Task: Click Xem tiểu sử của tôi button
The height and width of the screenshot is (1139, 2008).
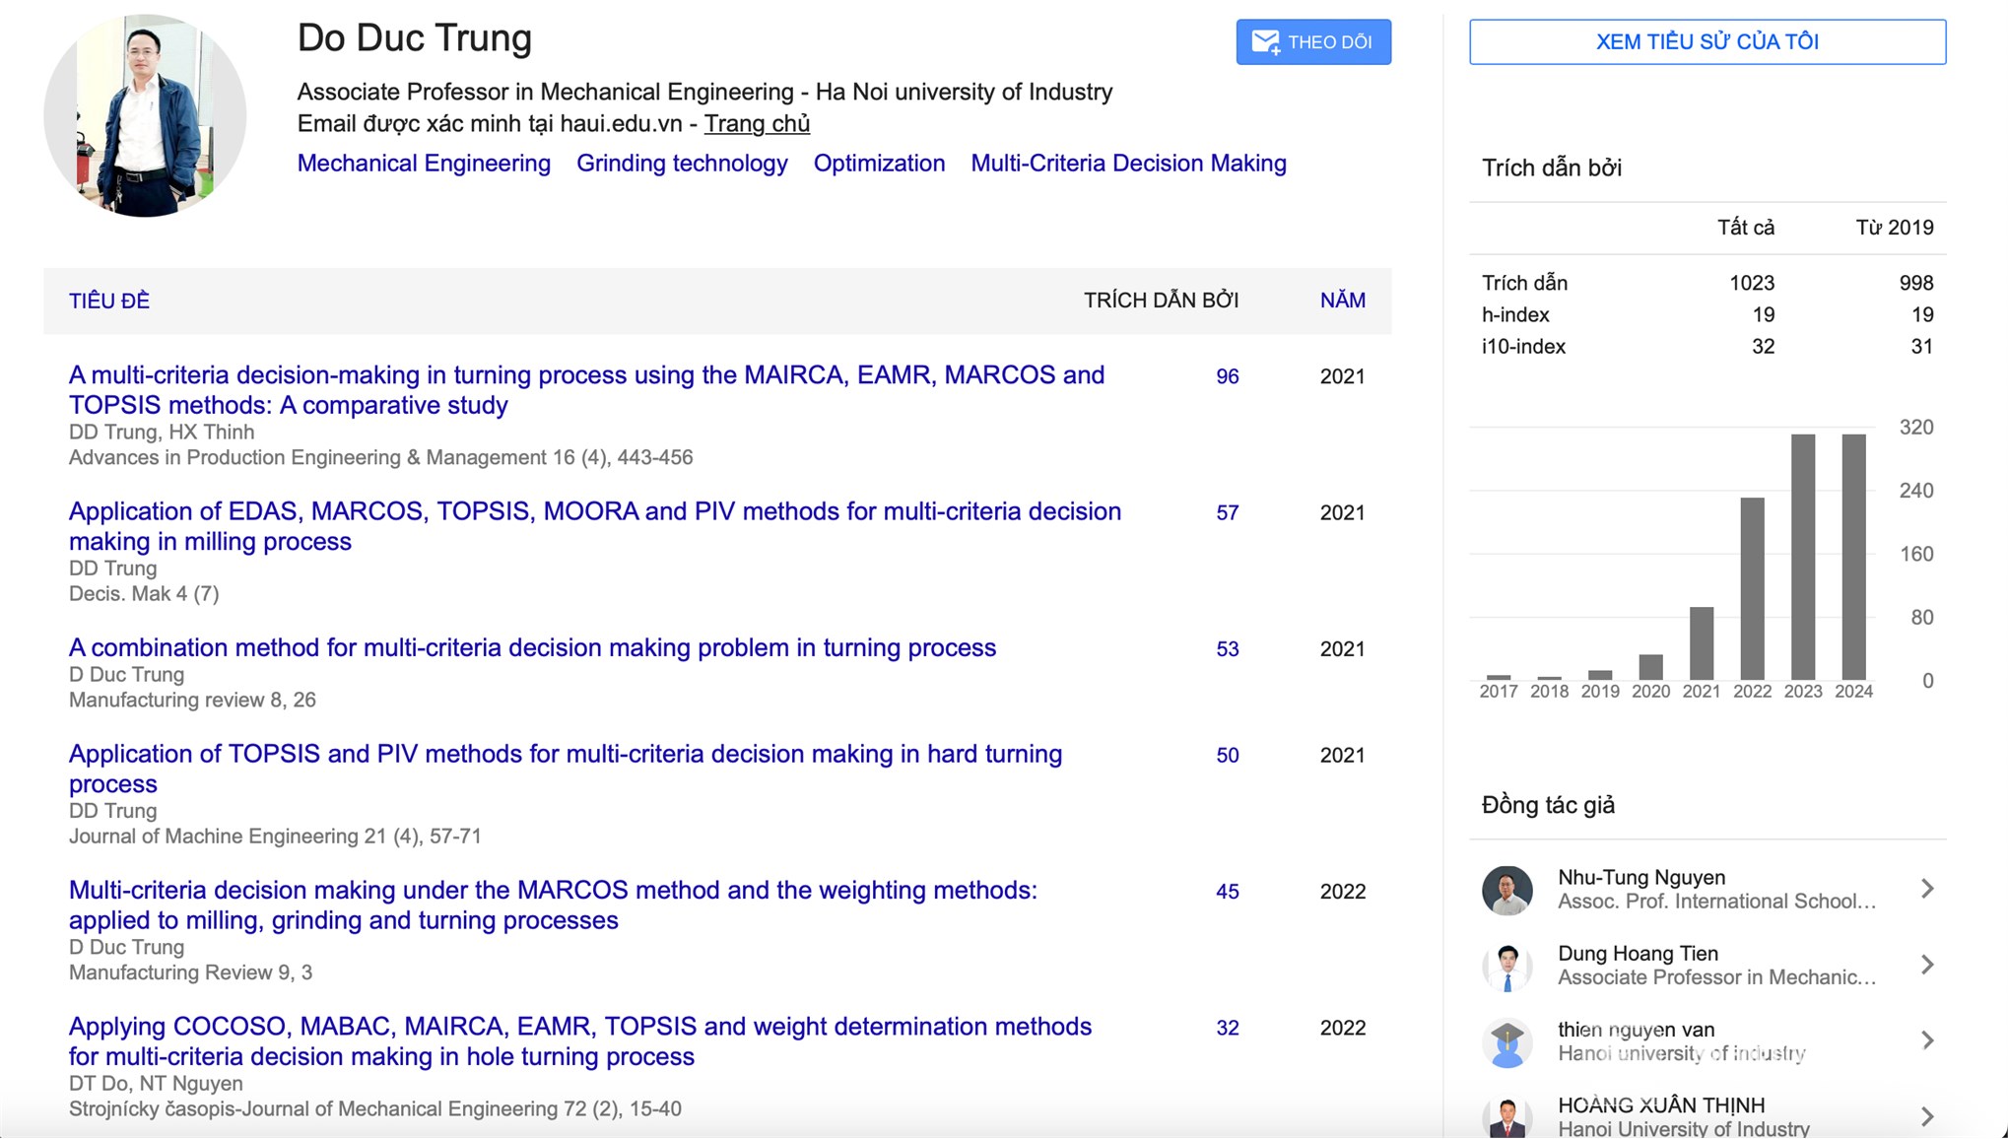Action: 1707,42
